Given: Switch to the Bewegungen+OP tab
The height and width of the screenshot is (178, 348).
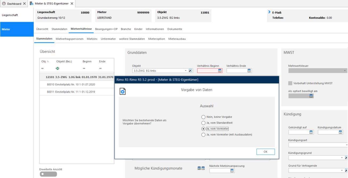Looking at the screenshot, I should click(106, 29).
